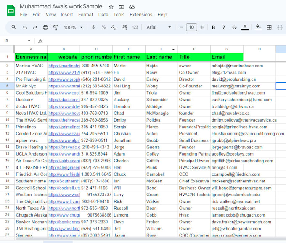Increase font size with plus
This screenshot has width=286, height=243.
(x=202, y=27)
